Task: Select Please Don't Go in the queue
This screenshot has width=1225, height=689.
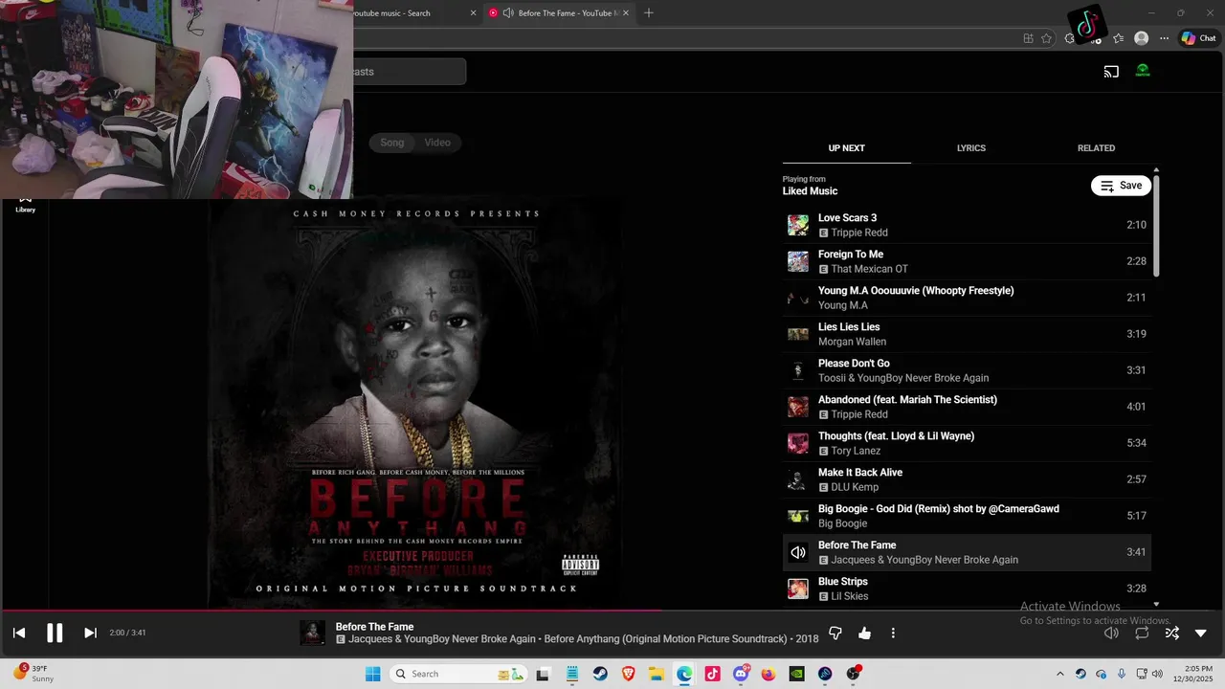Action: point(967,370)
